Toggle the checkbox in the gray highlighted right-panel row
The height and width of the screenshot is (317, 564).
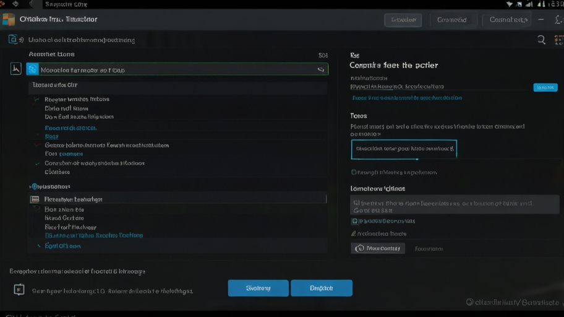pos(356,202)
